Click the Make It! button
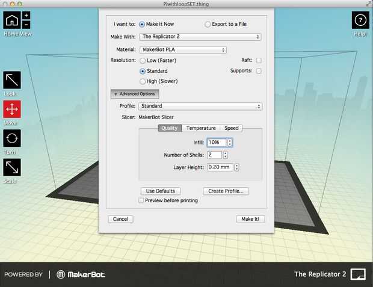 click(x=250, y=219)
